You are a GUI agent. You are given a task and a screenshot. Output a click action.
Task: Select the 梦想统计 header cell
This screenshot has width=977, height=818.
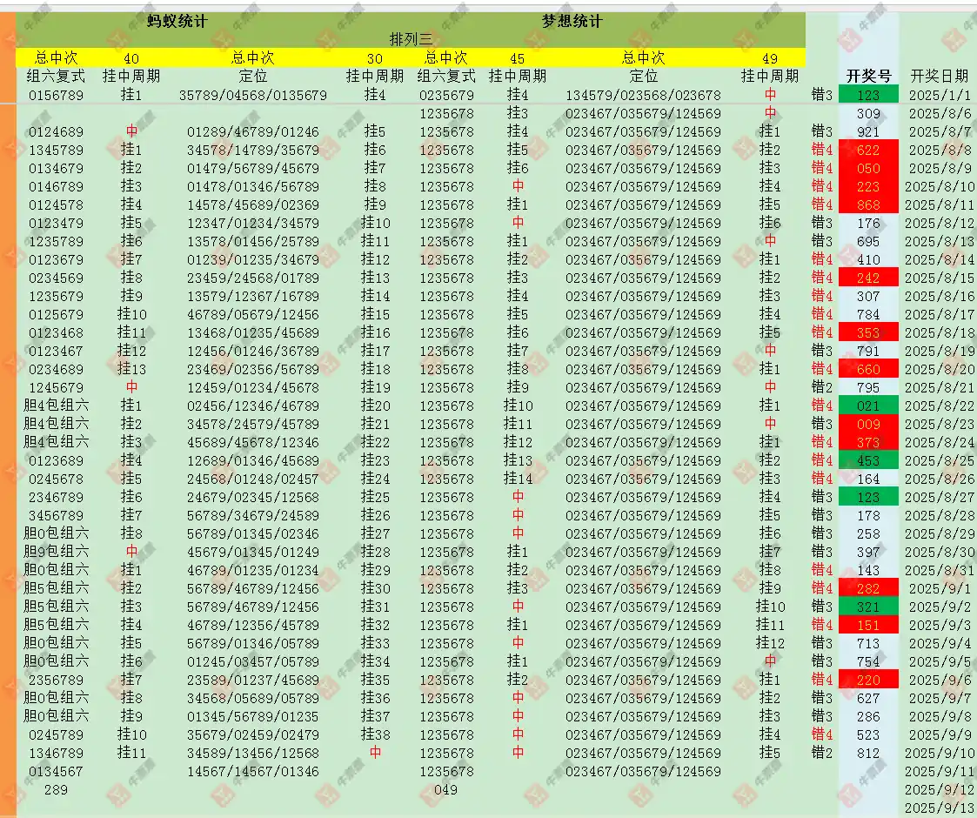pos(572,21)
